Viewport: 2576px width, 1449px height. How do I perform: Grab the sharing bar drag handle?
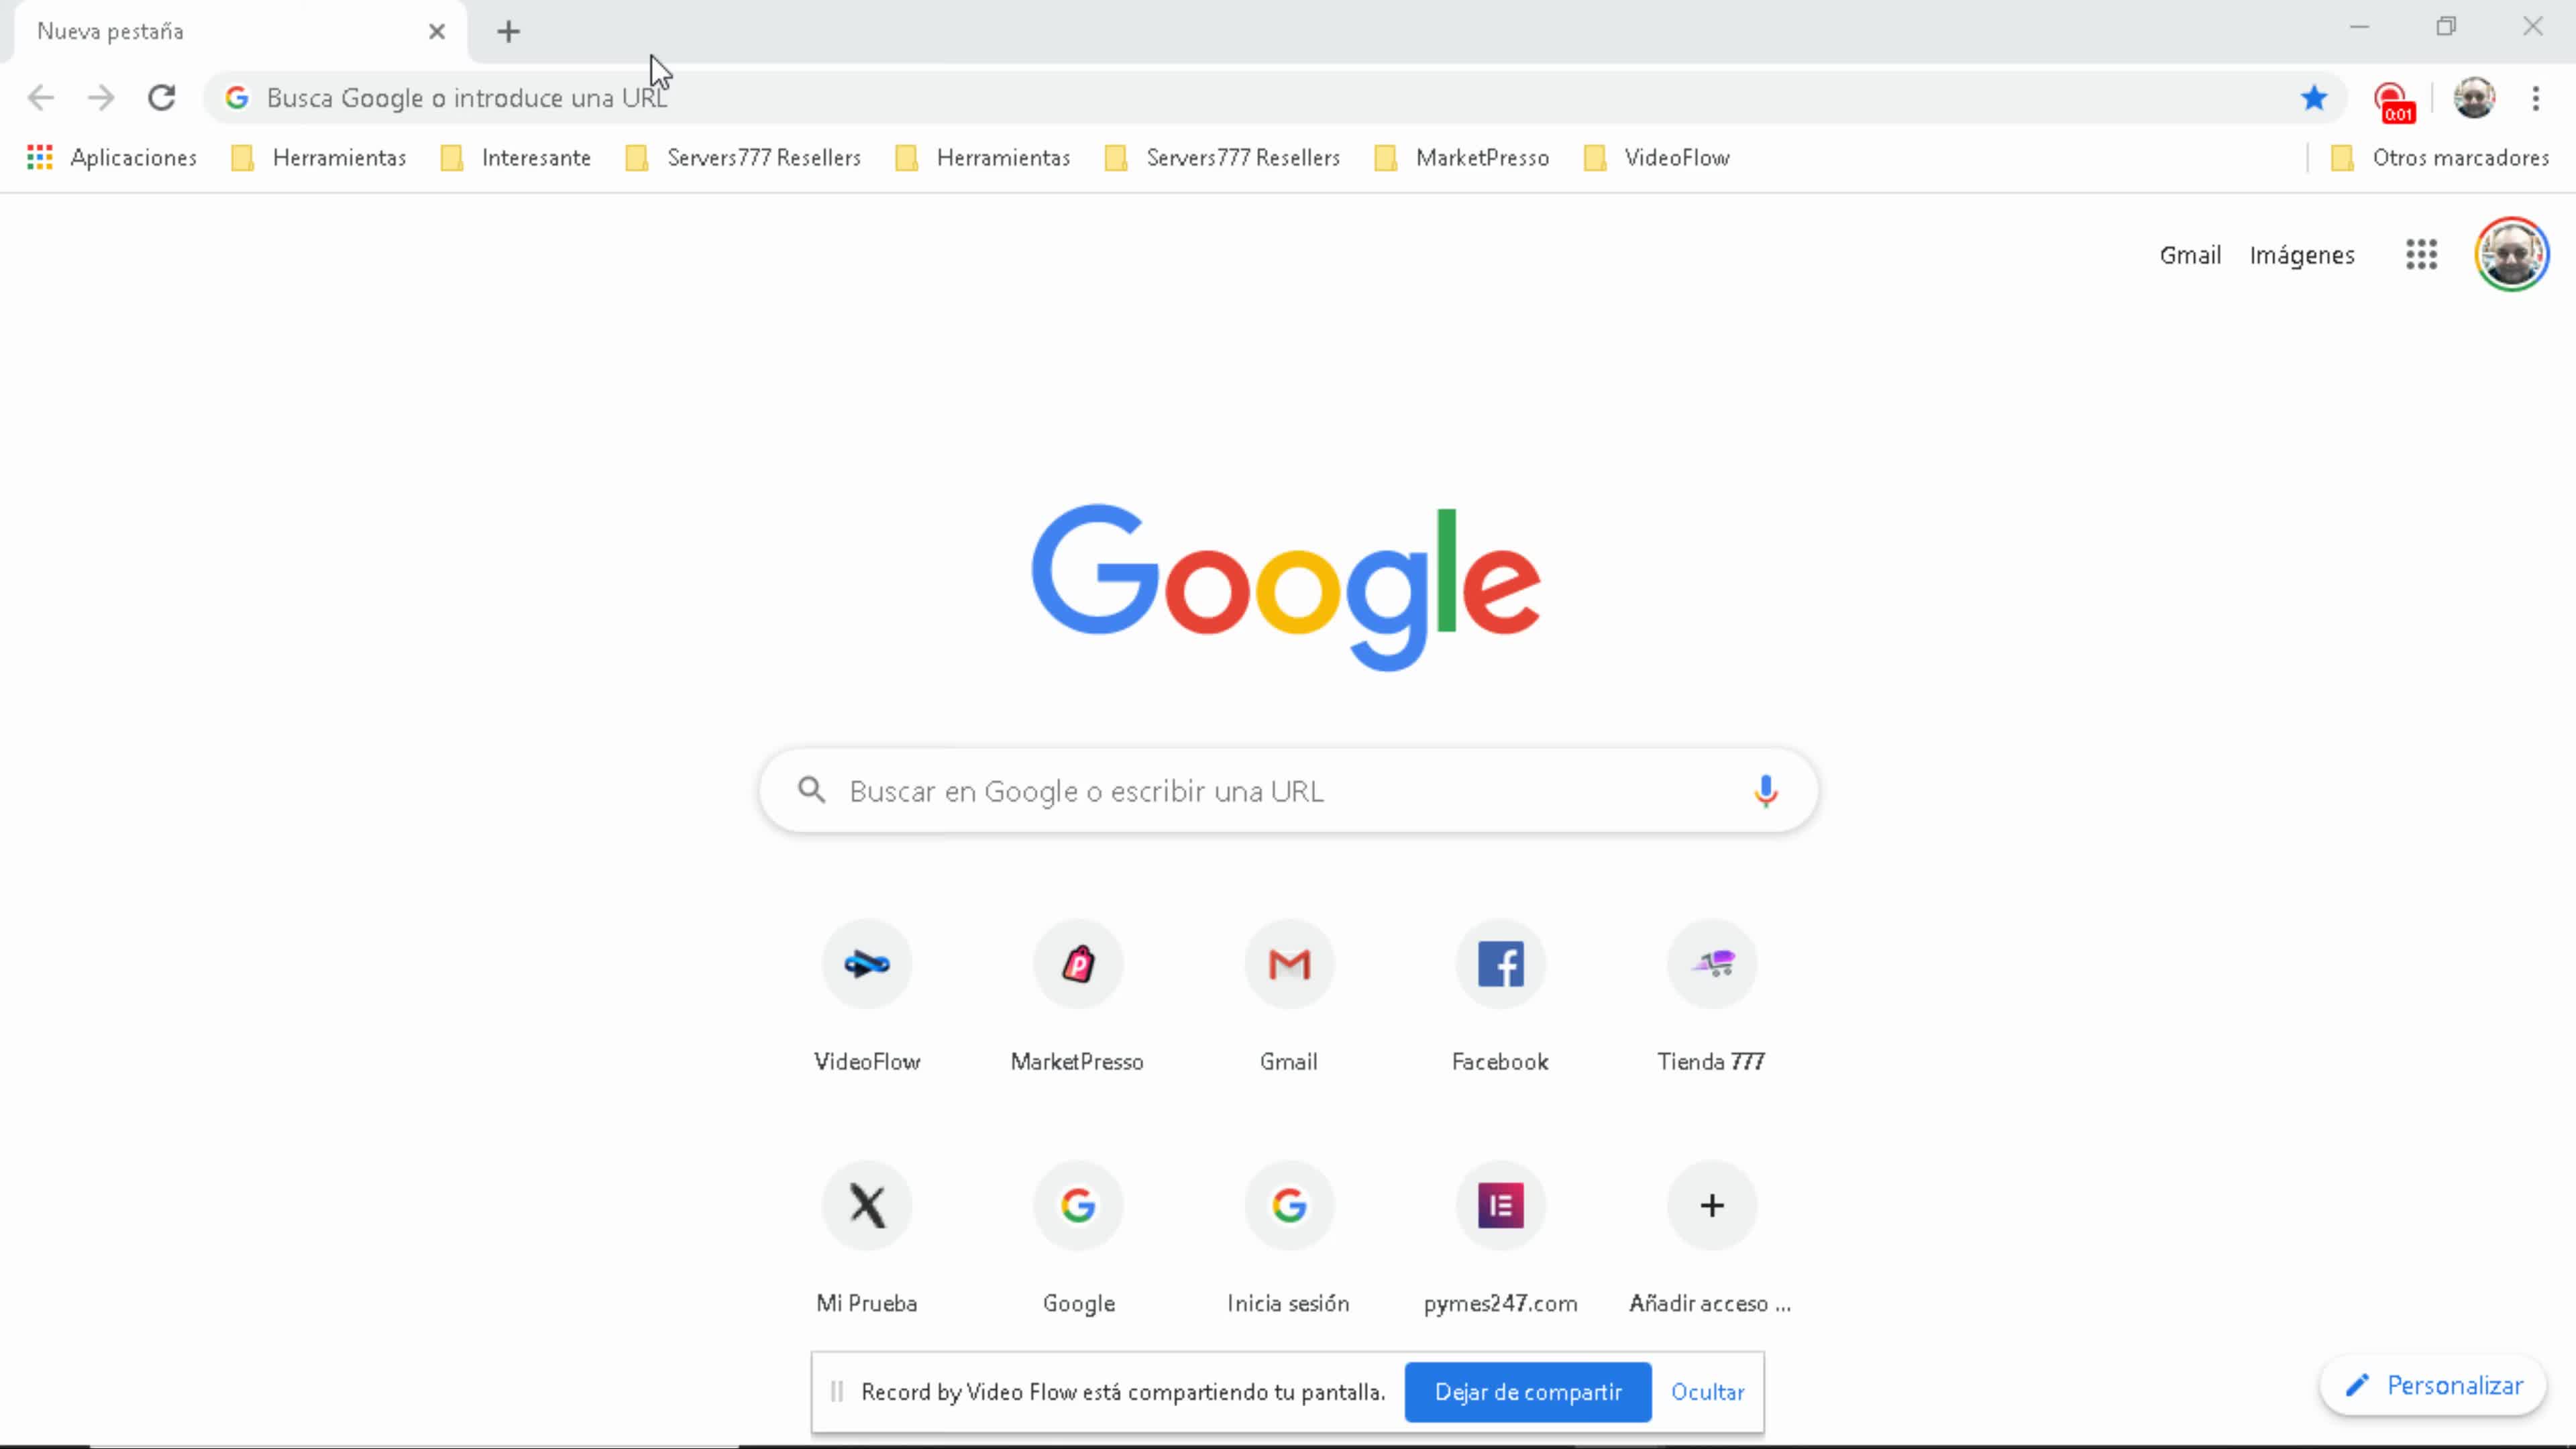click(x=837, y=1392)
